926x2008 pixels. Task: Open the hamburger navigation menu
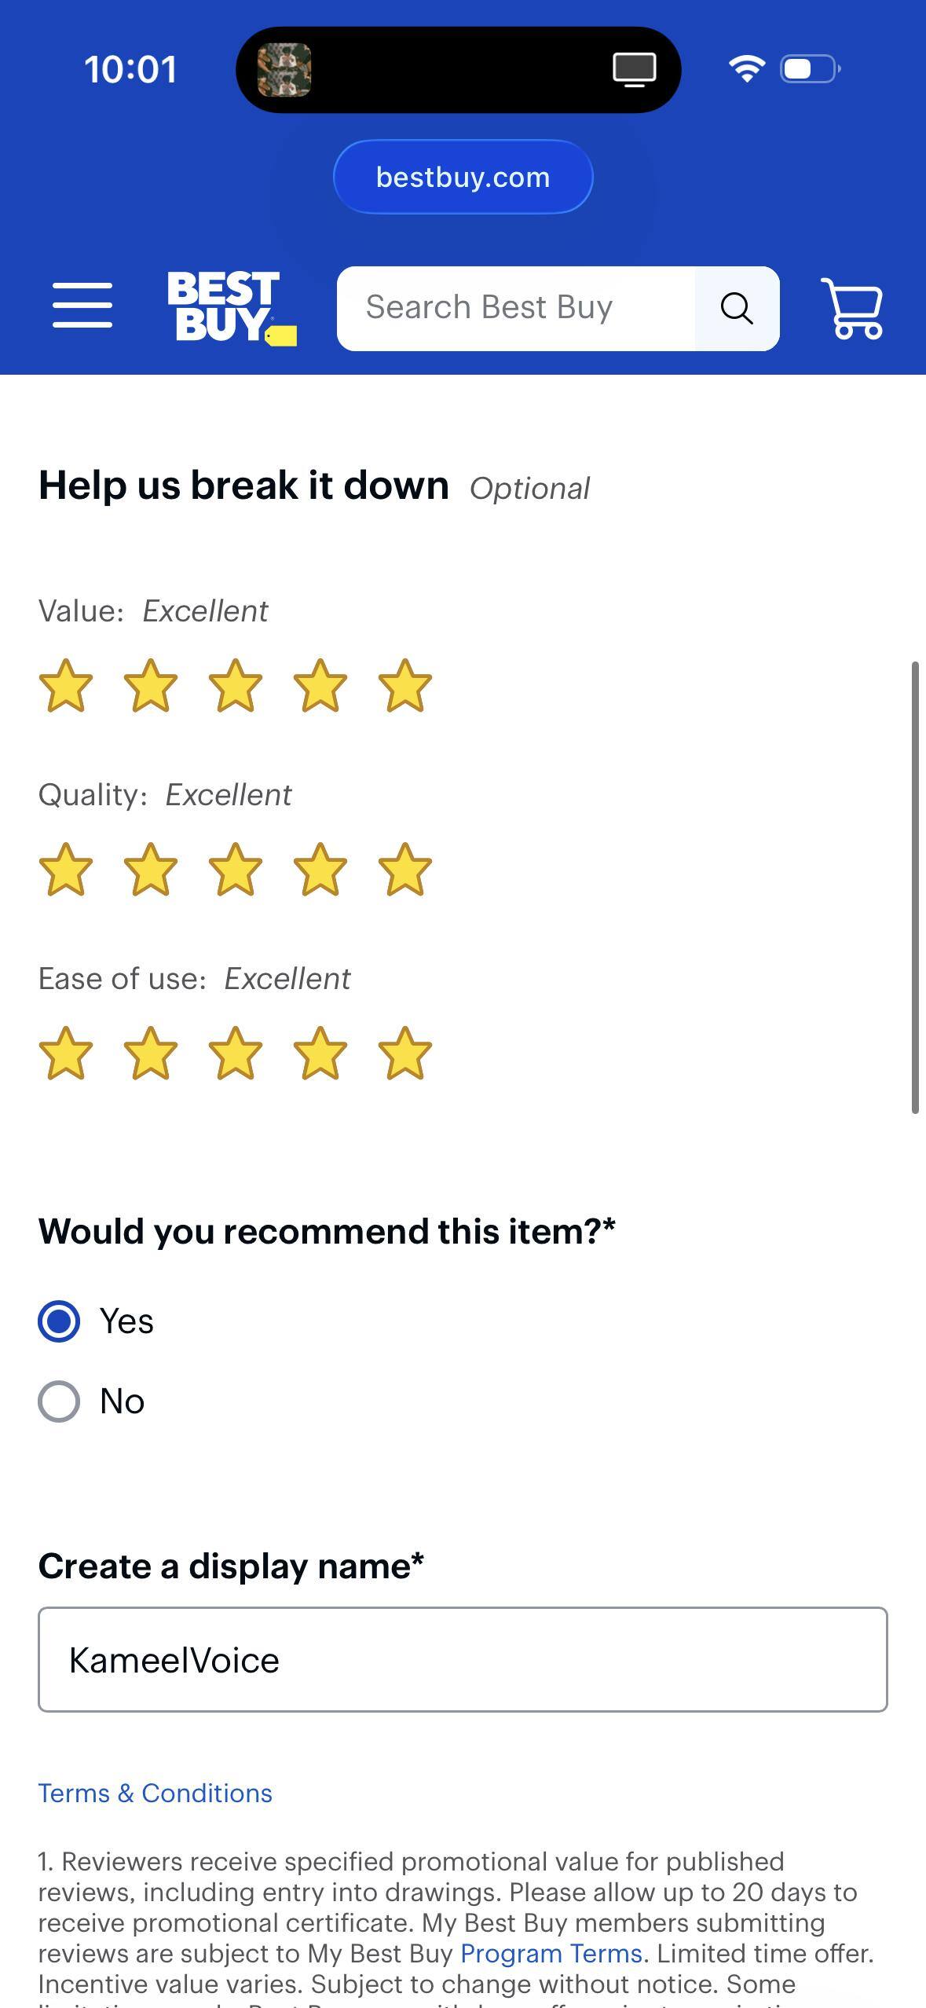82,307
